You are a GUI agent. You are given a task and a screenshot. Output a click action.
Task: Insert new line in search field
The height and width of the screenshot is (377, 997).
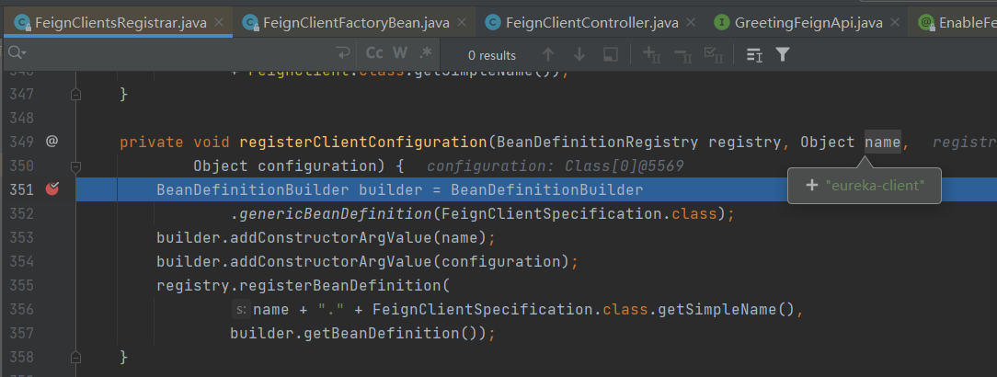[x=343, y=53]
